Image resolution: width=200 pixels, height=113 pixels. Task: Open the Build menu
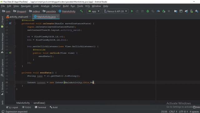click(x=66, y=6)
